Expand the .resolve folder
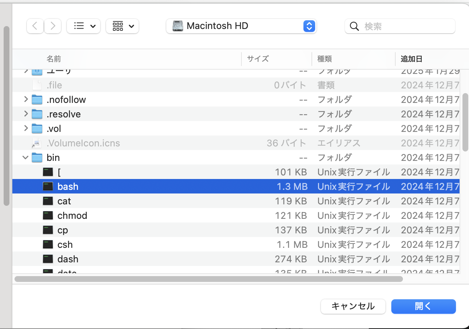 click(25, 114)
